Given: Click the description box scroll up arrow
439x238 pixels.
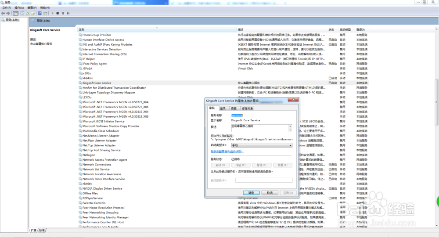Looking at the screenshot, I should (290, 126).
